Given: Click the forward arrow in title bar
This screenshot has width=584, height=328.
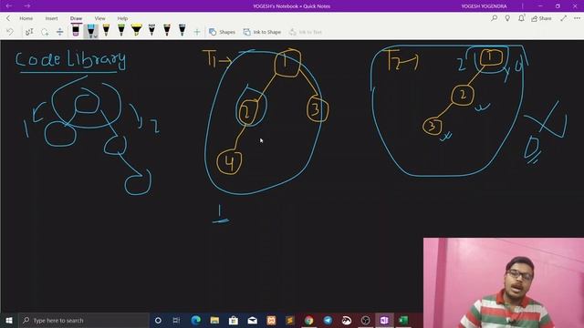Looking at the screenshot, I should pyautogui.click(x=27, y=6).
